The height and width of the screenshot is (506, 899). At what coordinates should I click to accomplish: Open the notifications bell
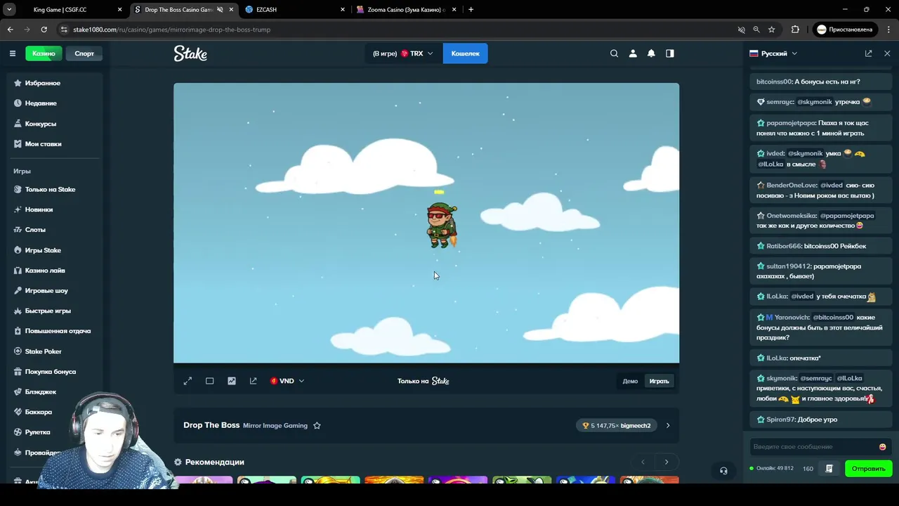click(651, 53)
